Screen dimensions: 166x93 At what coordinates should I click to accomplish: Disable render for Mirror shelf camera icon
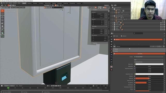[164, 25]
